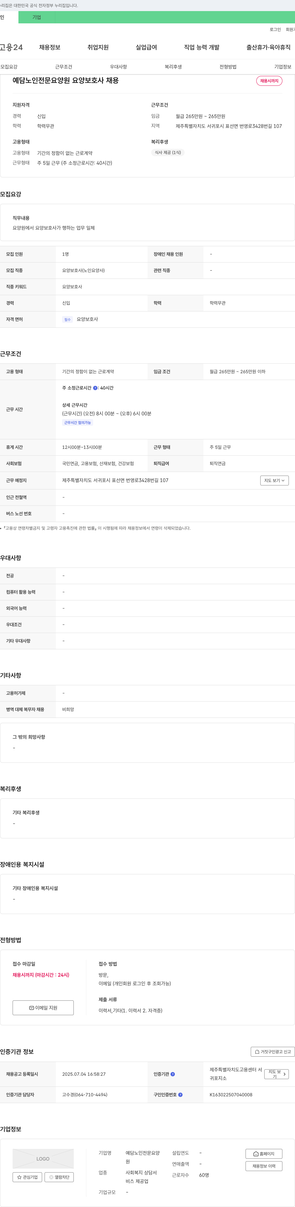295x1207 pixels.
Task: Report via 거짓구인광고 신고 button
Action: (273, 1051)
